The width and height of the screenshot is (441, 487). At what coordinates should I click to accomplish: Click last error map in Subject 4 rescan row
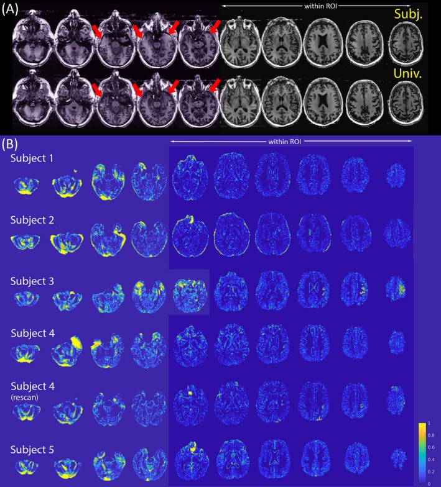point(396,400)
